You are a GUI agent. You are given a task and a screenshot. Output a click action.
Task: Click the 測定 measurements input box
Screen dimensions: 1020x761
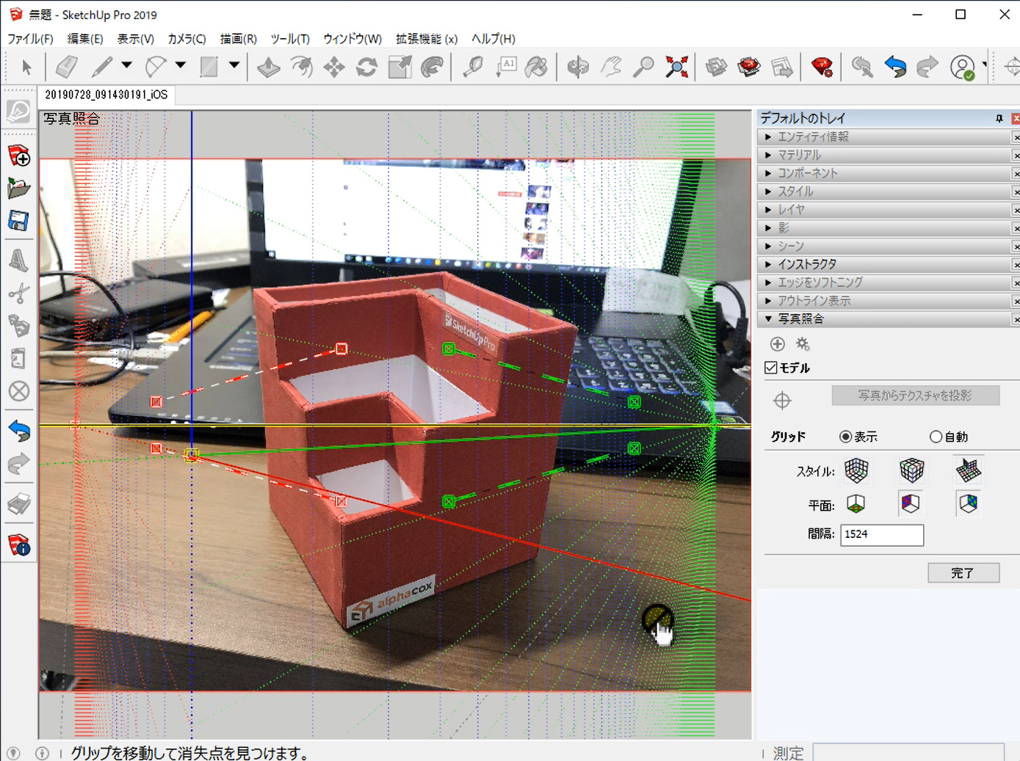[908, 753]
